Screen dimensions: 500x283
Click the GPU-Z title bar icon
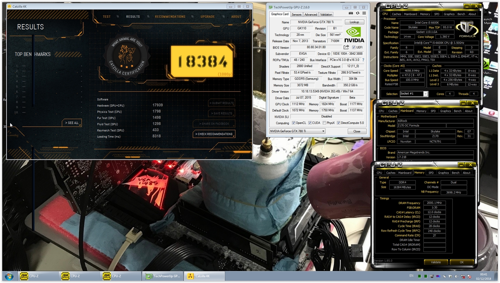click(271, 7)
